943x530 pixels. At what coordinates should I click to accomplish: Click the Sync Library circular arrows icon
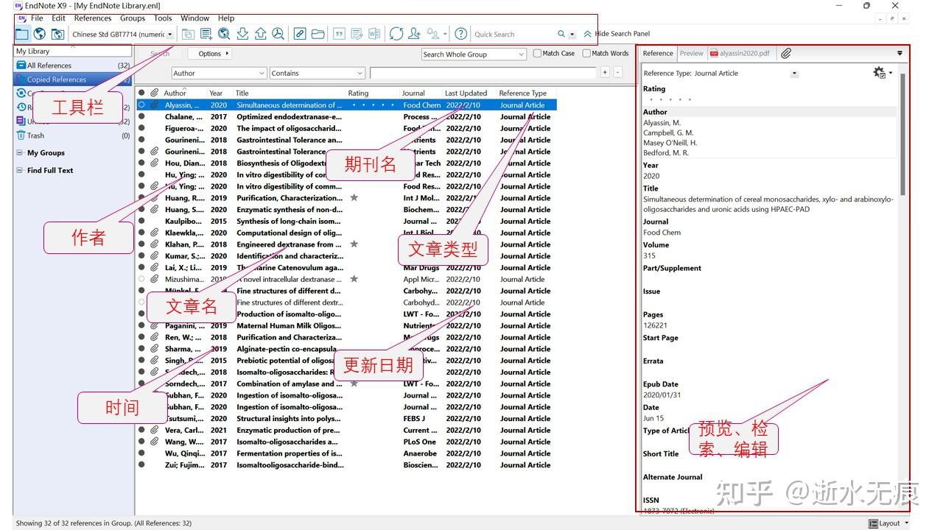pyautogui.click(x=396, y=34)
